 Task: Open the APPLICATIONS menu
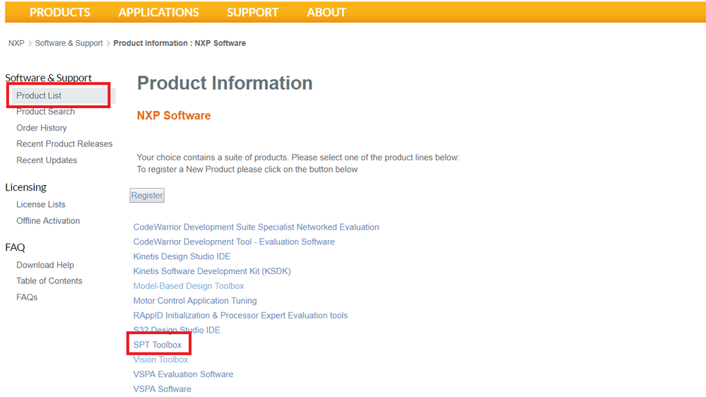158,12
